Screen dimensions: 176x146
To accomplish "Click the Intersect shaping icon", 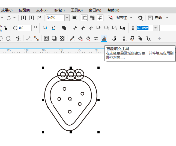I will point(91,28).
